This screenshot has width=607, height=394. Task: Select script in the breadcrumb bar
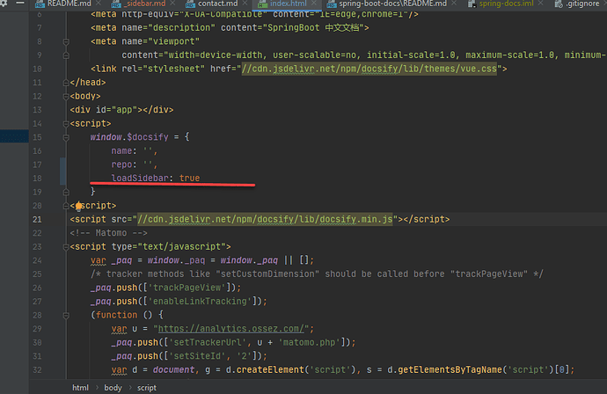[x=147, y=388]
